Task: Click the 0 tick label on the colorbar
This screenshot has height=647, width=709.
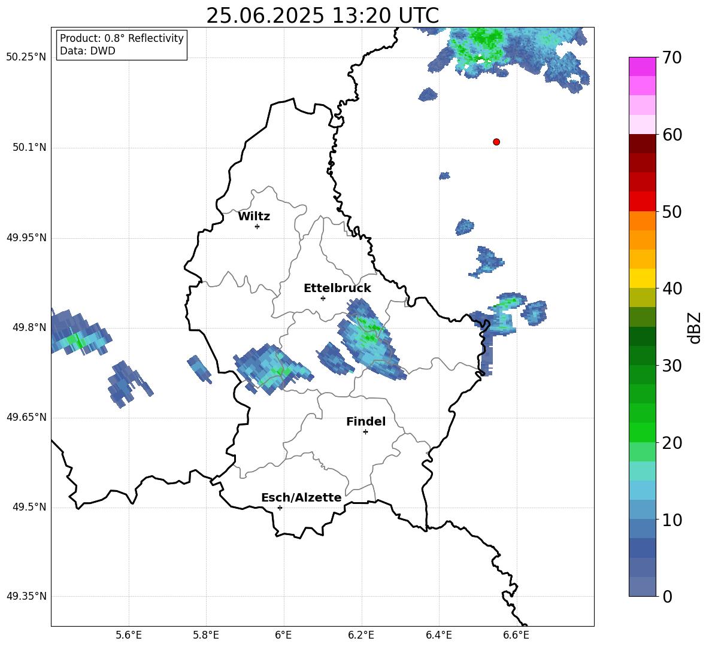Action: [667, 596]
